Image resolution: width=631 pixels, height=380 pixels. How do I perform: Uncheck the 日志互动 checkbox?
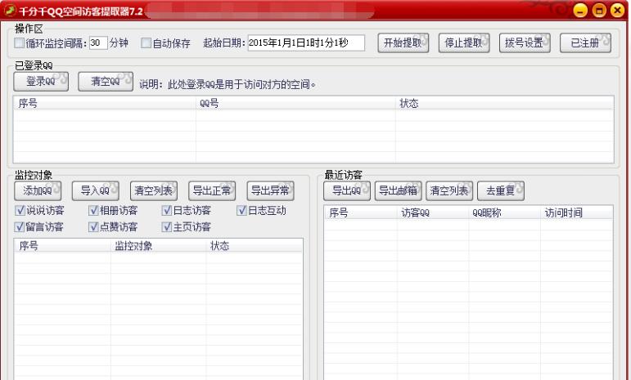tap(241, 210)
